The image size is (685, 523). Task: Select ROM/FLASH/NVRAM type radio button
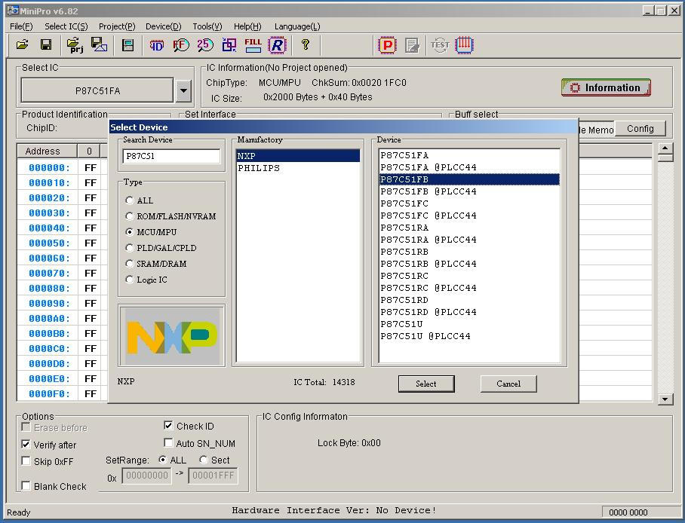129,216
